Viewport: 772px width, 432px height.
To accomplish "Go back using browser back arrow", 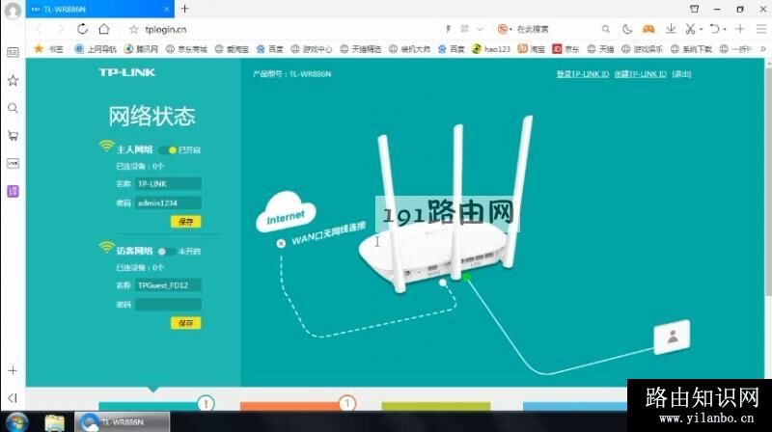I will (x=40, y=29).
